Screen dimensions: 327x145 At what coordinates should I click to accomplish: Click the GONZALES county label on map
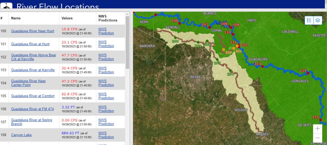click(x=300, y=81)
